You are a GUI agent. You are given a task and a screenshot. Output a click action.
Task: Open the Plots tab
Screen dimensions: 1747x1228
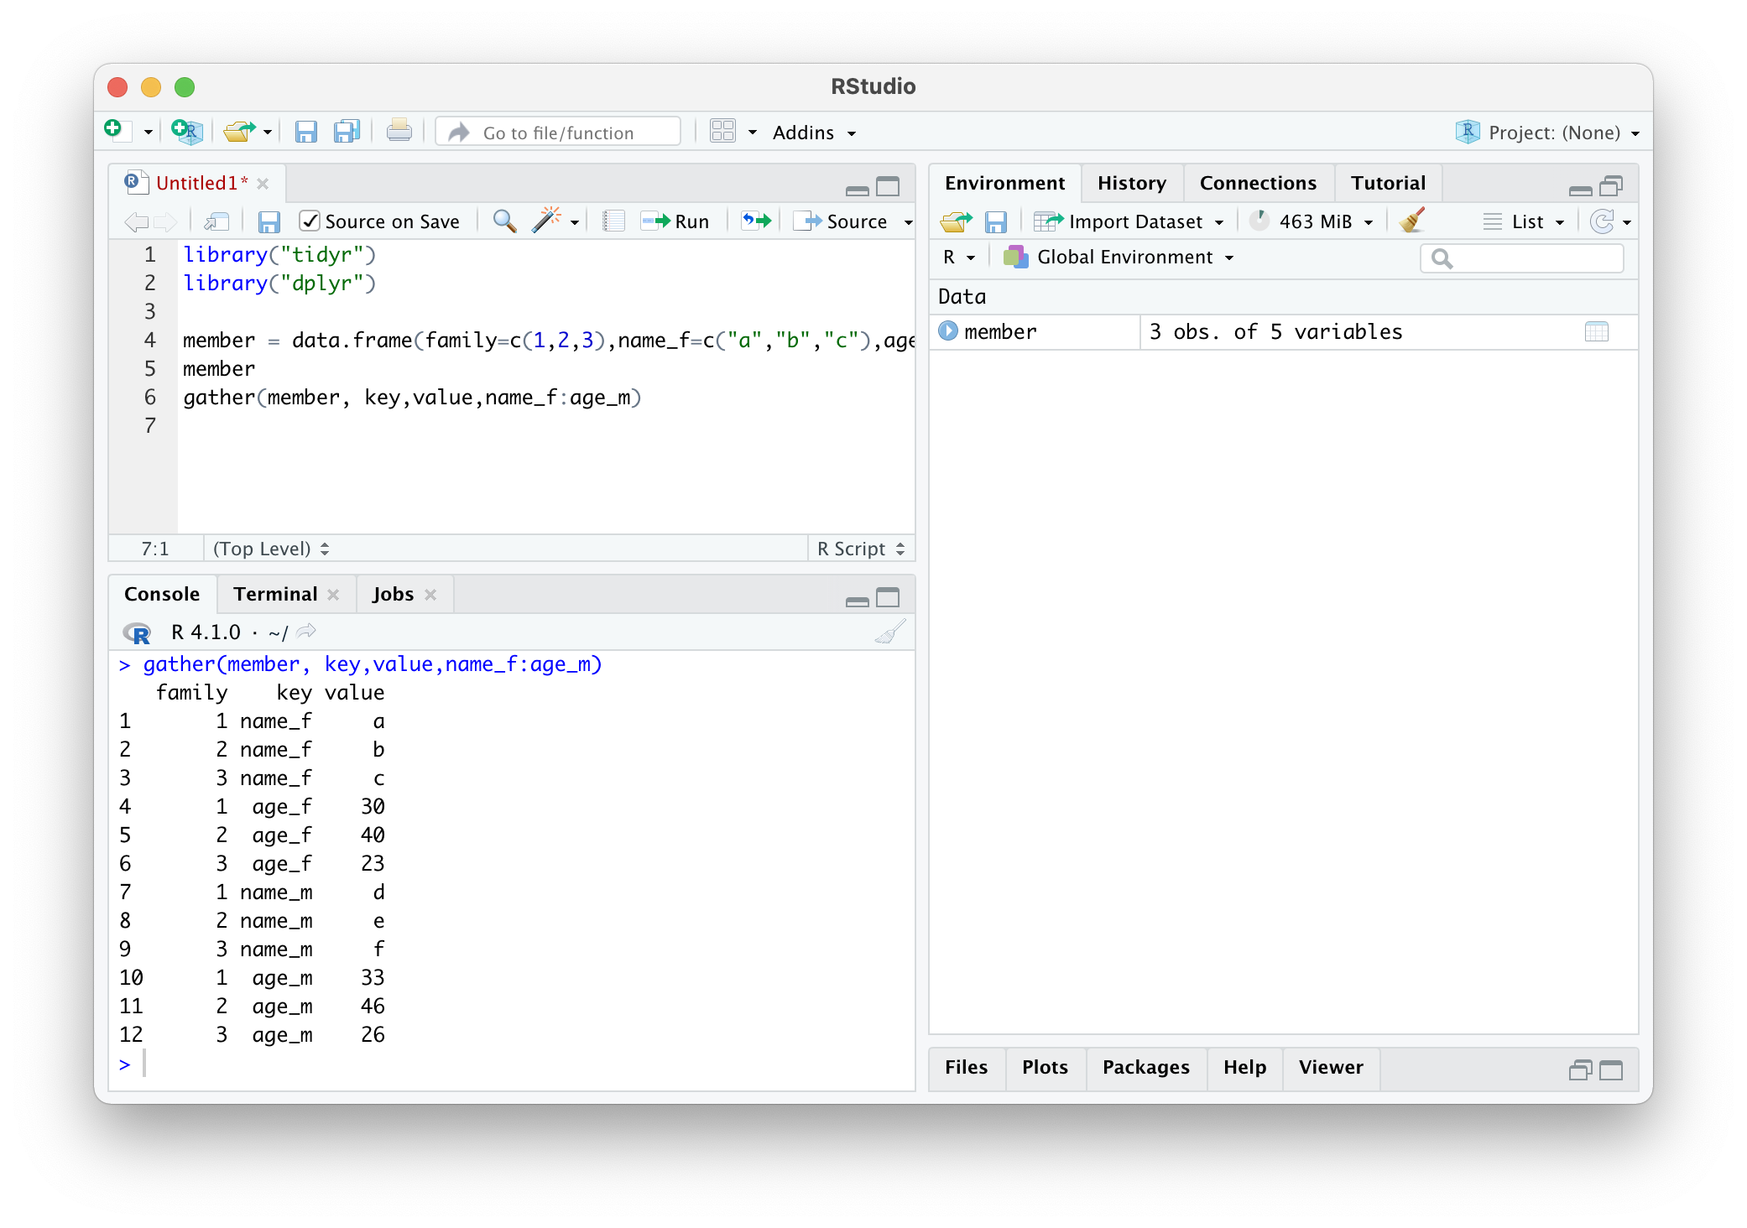(1045, 1067)
